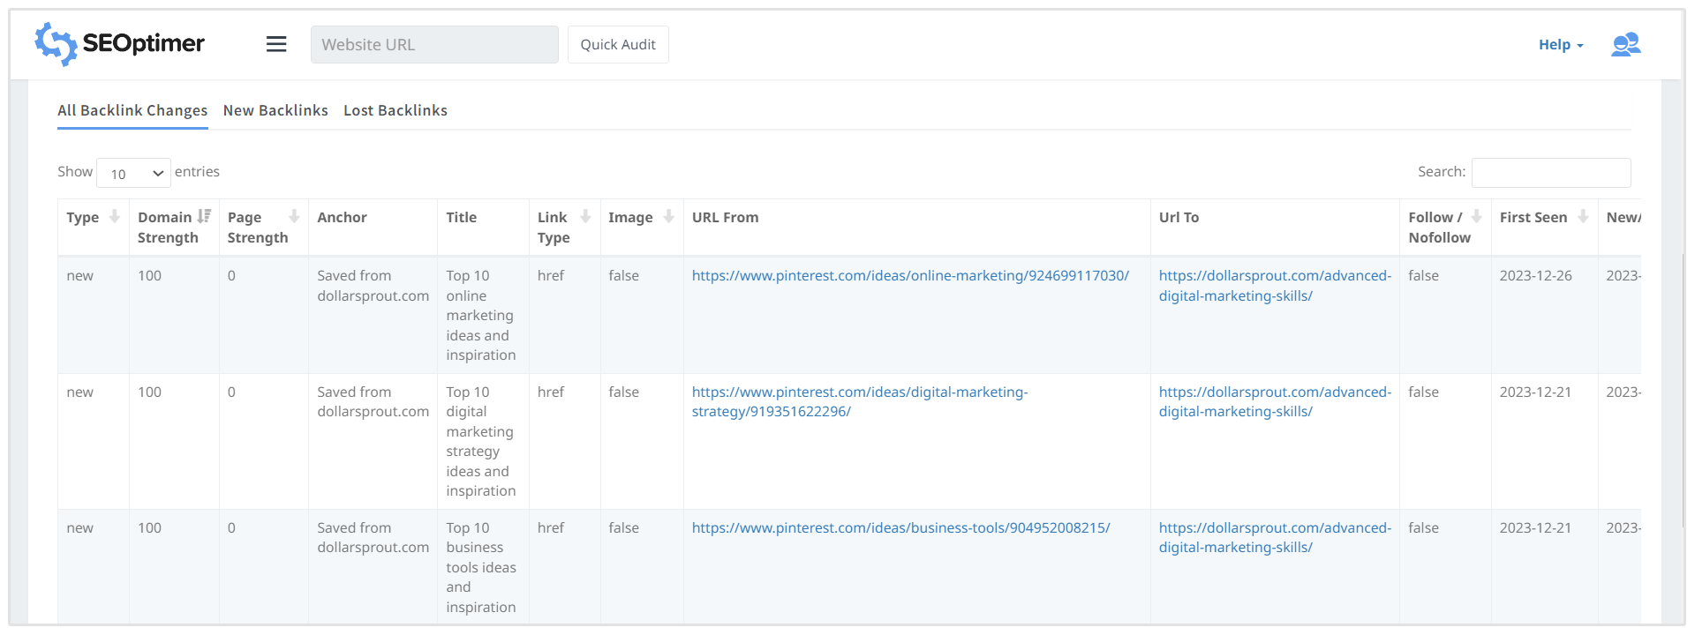Click the Website URL input field
The image size is (1695, 635).
click(434, 45)
